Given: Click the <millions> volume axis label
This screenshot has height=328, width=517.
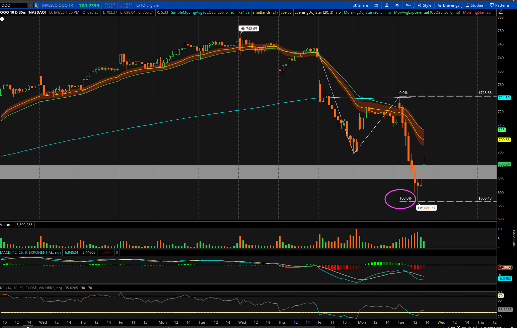Looking at the screenshot, I should (x=514, y=238).
